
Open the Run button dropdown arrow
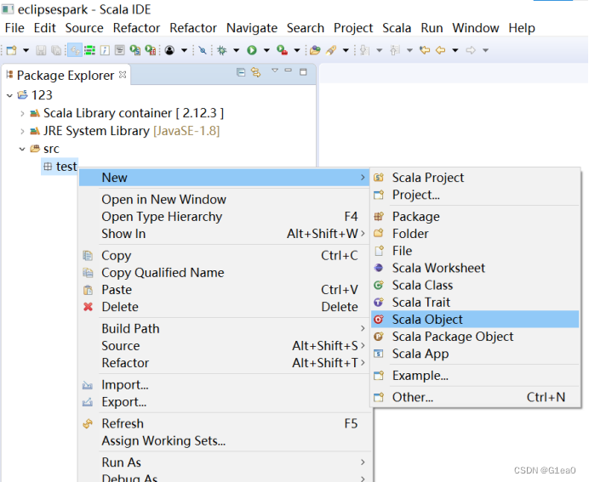pos(266,50)
